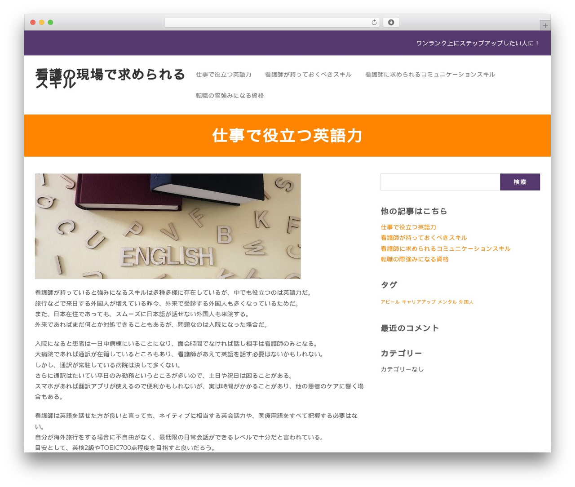This screenshot has width=575, height=487.
Task: Click the 他の記事はこちら sidebar heading
Action: click(414, 211)
